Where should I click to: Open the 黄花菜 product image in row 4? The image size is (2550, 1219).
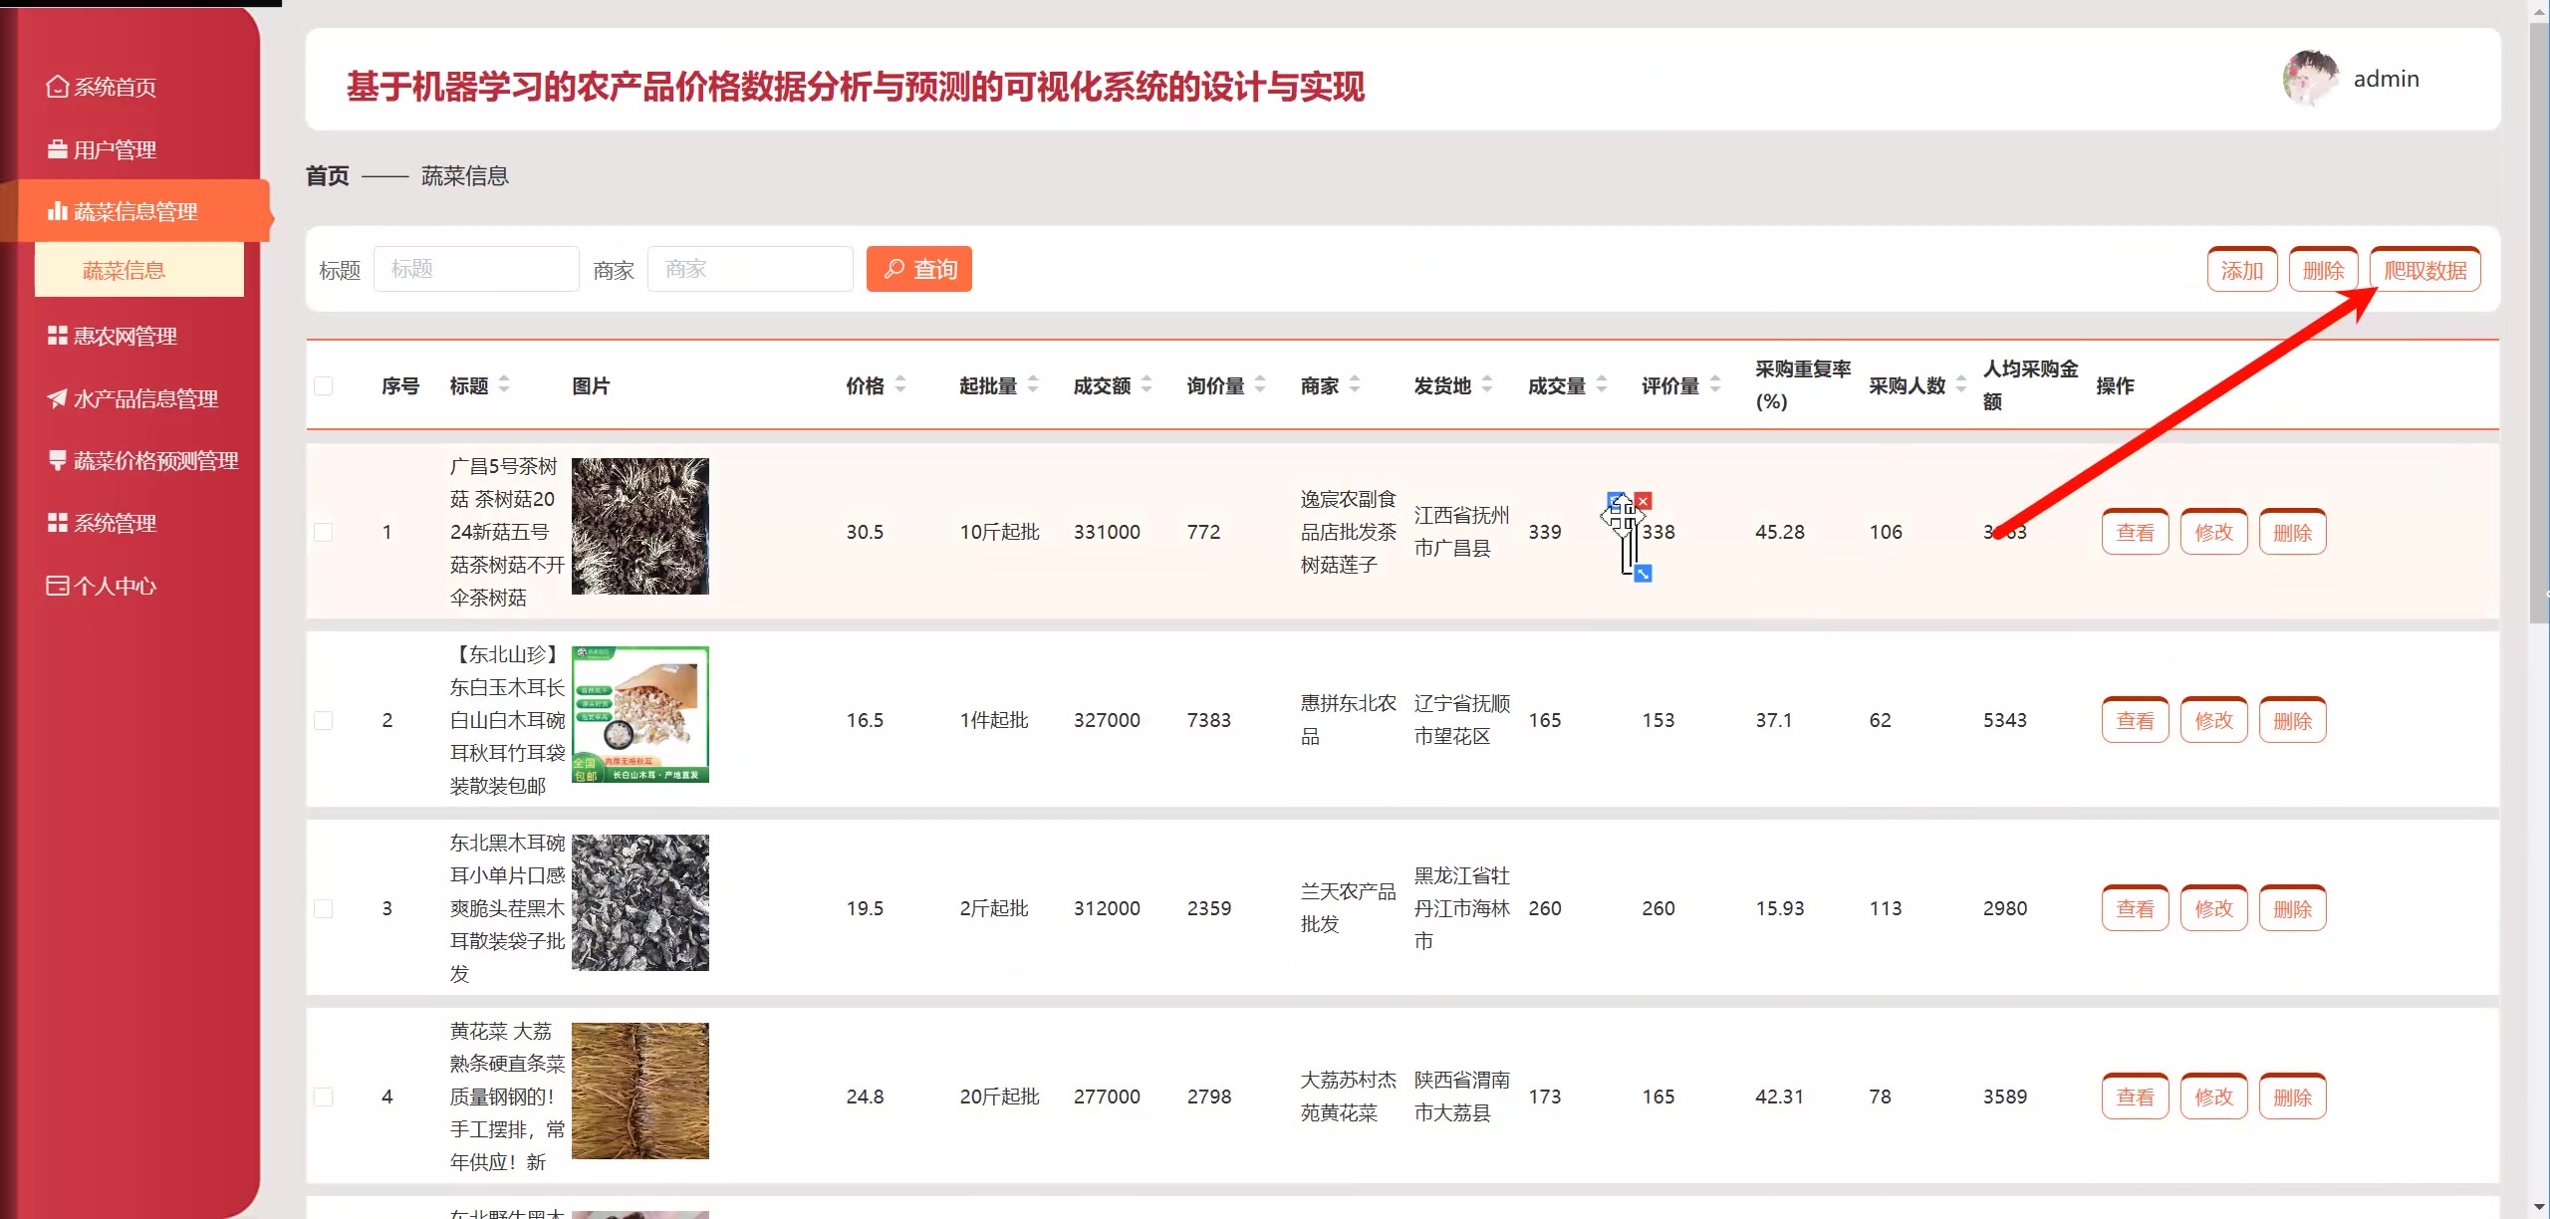pyautogui.click(x=640, y=1092)
